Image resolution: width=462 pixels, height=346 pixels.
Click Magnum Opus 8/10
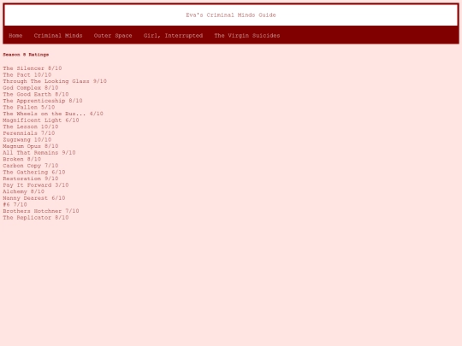point(31,146)
